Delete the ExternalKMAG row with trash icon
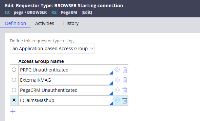 [125, 80]
